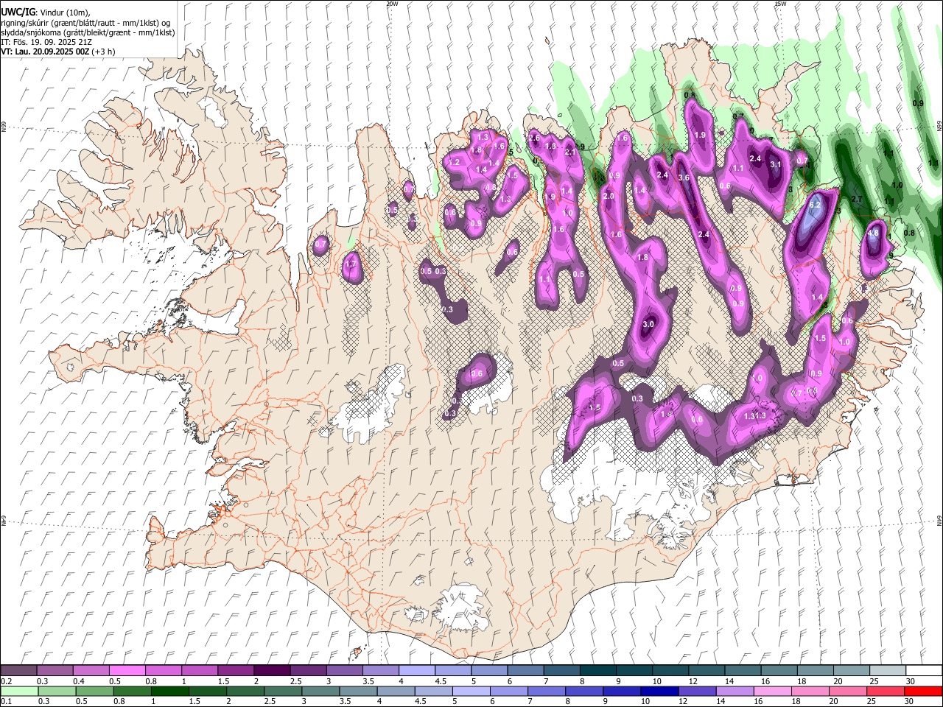The width and height of the screenshot is (943, 707).
Task: Click the "rigning/skúrir" legend description line
Action: click(x=87, y=22)
